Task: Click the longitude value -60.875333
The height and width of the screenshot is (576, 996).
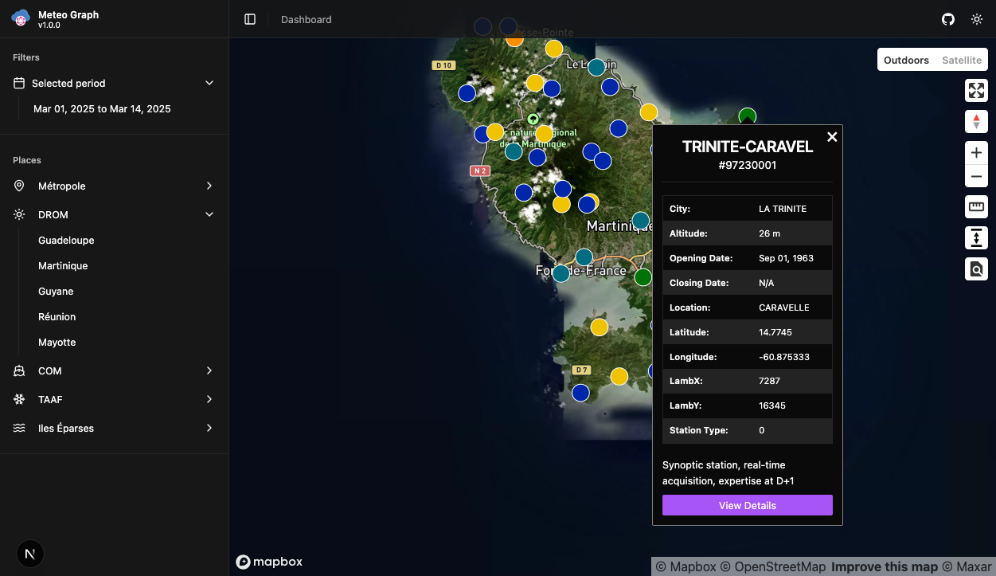Action: pyautogui.click(x=784, y=357)
